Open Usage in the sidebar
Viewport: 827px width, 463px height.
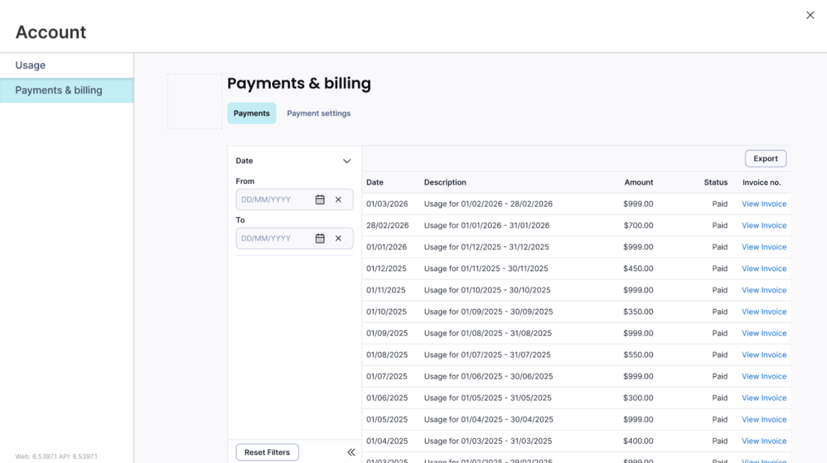tap(66, 66)
